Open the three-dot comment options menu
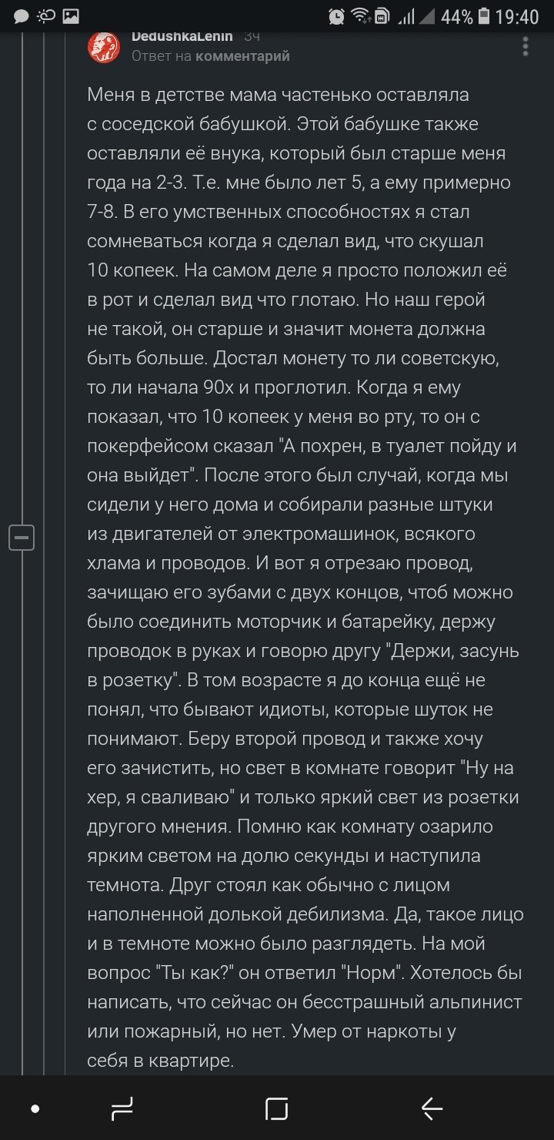Viewport: 554px width, 1140px height. (526, 46)
